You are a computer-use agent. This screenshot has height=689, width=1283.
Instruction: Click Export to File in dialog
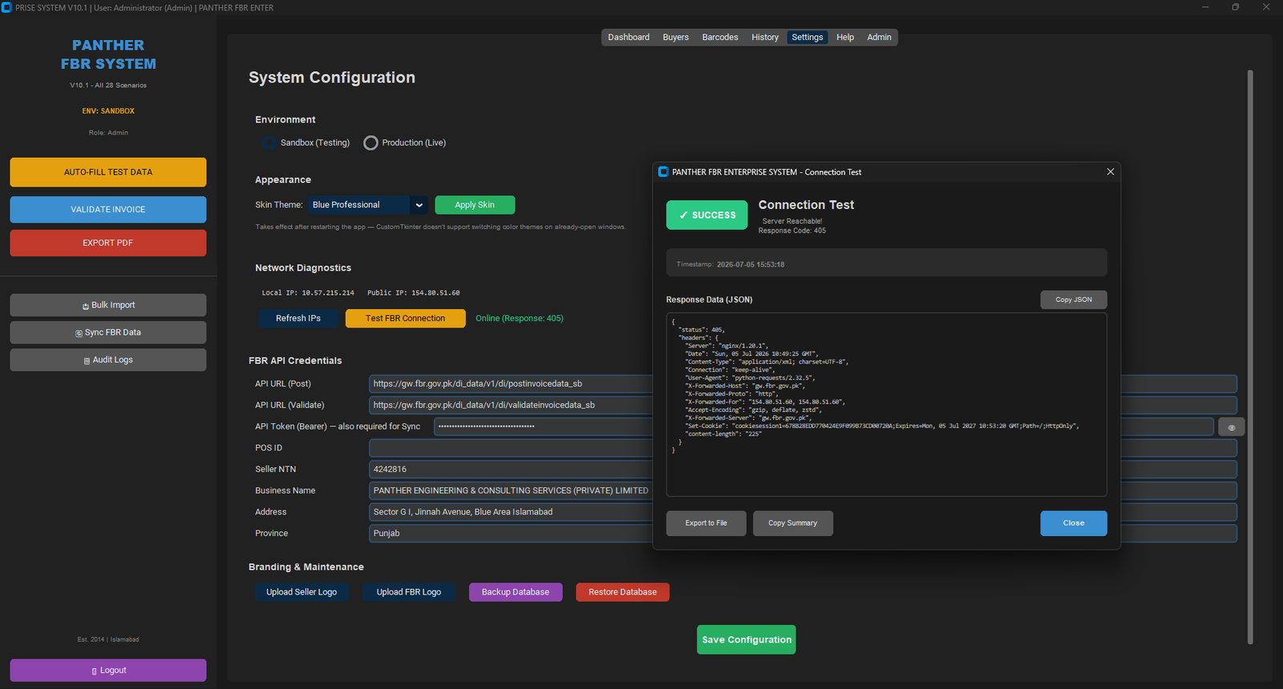coord(706,523)
